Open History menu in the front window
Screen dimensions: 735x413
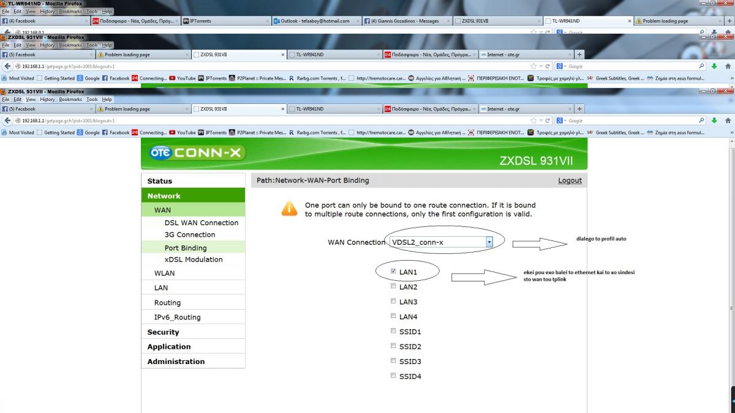47,99
